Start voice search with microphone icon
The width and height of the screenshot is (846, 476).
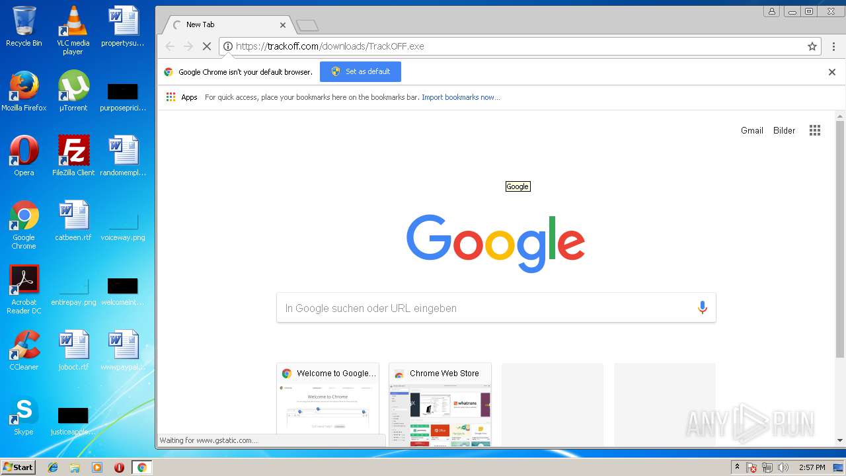702,307
